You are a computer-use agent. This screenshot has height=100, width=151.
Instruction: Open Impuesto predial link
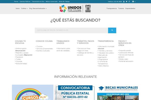[125, 50]
